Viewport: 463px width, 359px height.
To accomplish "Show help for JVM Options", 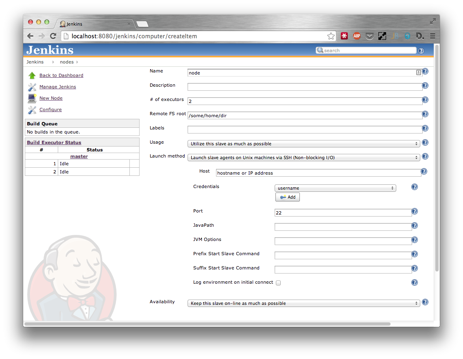I will point(415,240).
